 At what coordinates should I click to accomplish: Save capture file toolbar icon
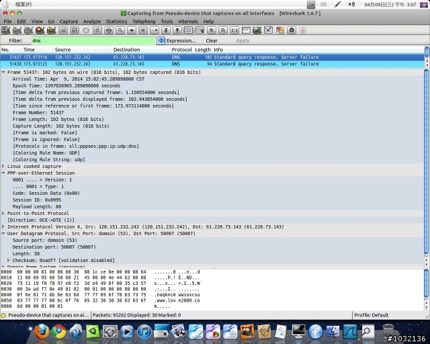[75, 30]
